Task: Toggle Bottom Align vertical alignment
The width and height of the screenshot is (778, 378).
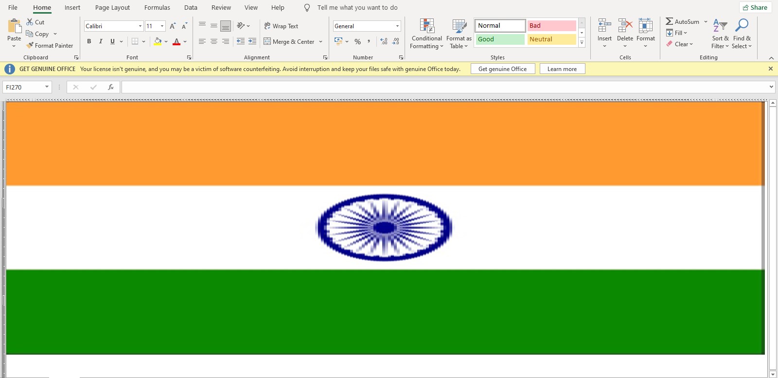Action: (x=226, y=26)
